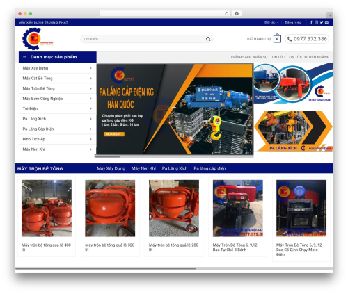Toggle the Danh mục sản phẩm hamburger menu
Screen dimensions: 348x294
[x=25, y=57]
